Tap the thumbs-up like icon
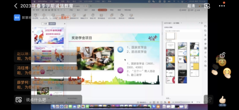Screen dimensions: 239x110 point(222,100)
